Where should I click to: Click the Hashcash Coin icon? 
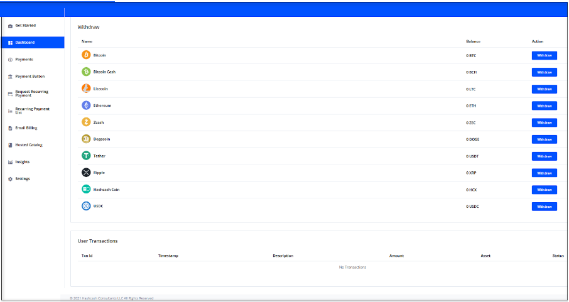coord(86,189)
